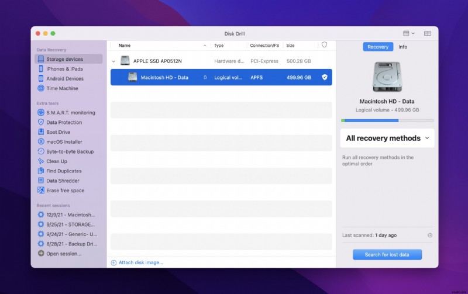Open the Data Shredder tool

(63, 181)
